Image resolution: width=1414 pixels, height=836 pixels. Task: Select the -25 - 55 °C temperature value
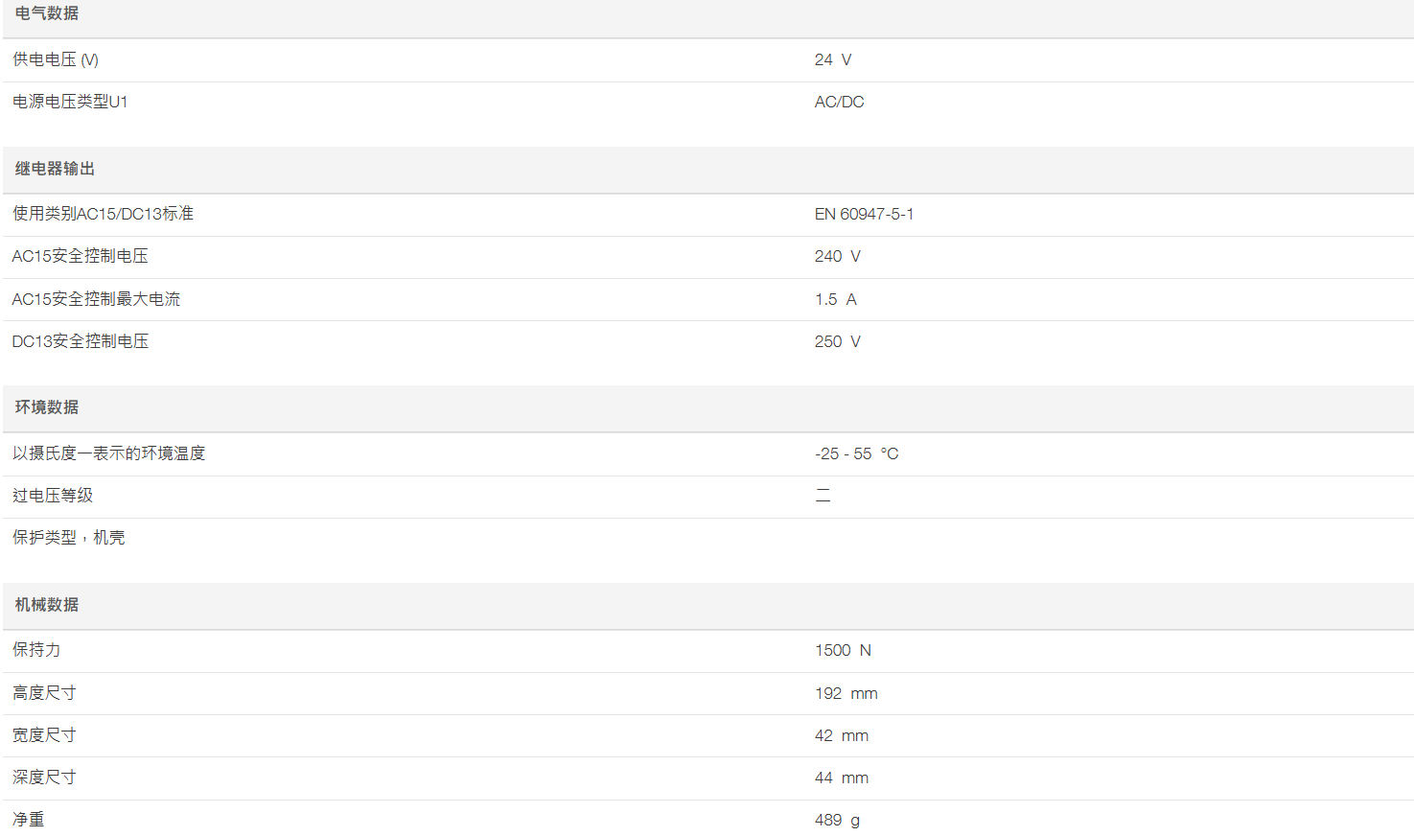pos(857,453)
